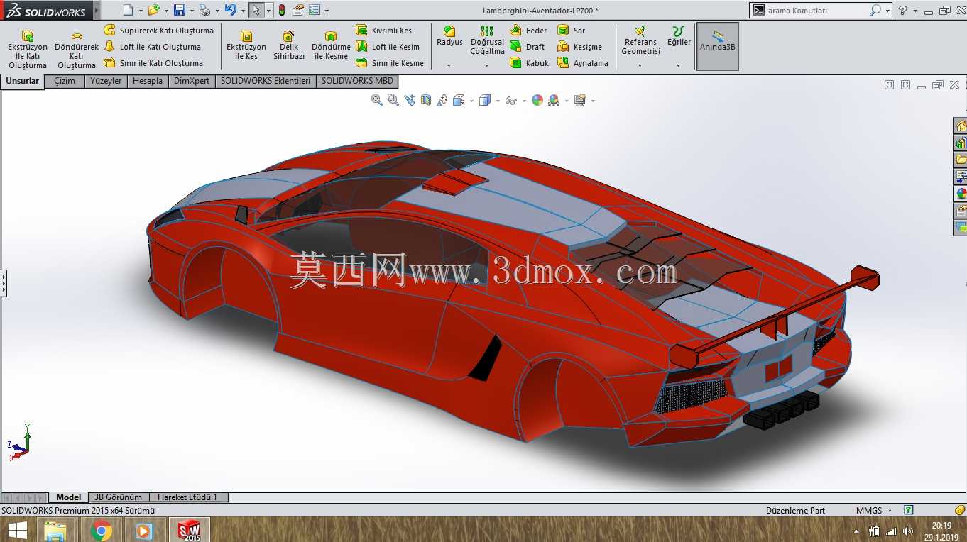Open the Doğrusal Çoğaltma dropdown arrow
Screen dimensions: 967x542
(x=487, y=65)
